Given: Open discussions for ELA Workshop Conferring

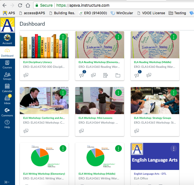Looking at the screenshot, I should (26, 131).
